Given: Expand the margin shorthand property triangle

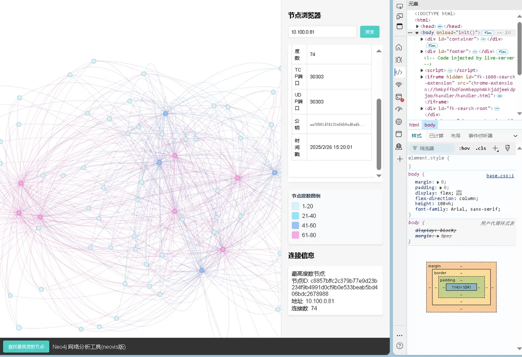Looking at the screenshot, I should (x=438, y=182).
